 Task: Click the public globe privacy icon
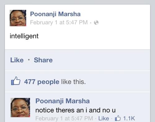pos(96,22)
